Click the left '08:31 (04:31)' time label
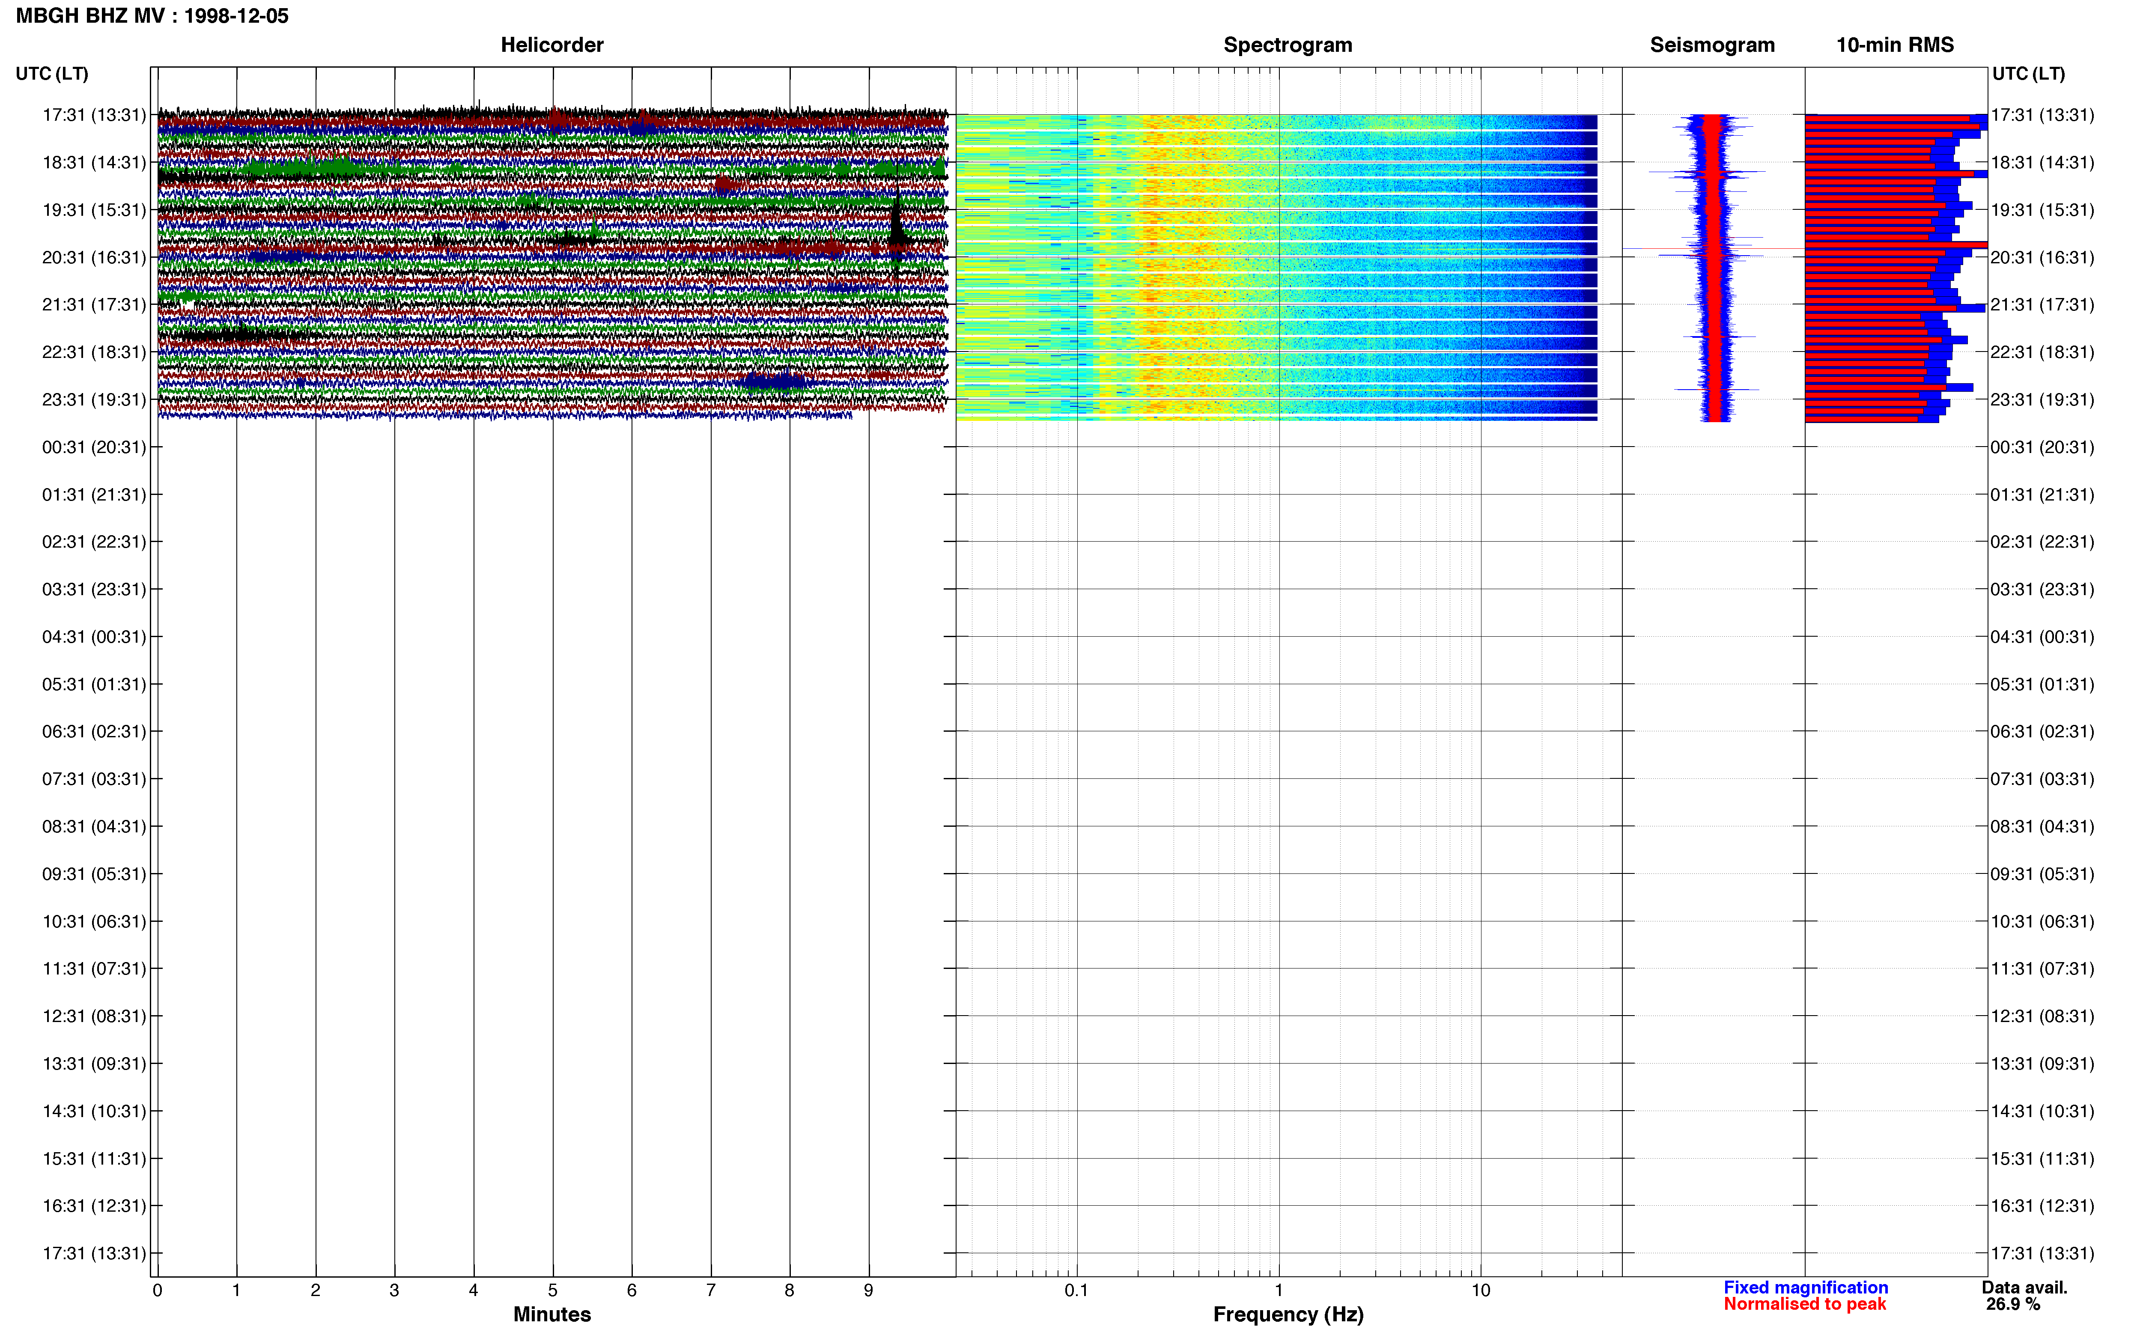This screenshot has height=1344, width=2149. tap(94, 827)
